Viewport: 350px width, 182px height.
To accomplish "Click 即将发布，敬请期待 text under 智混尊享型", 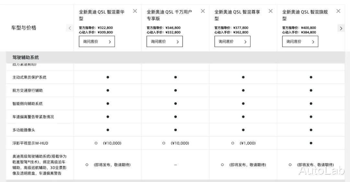I will (x=248, y=165).
